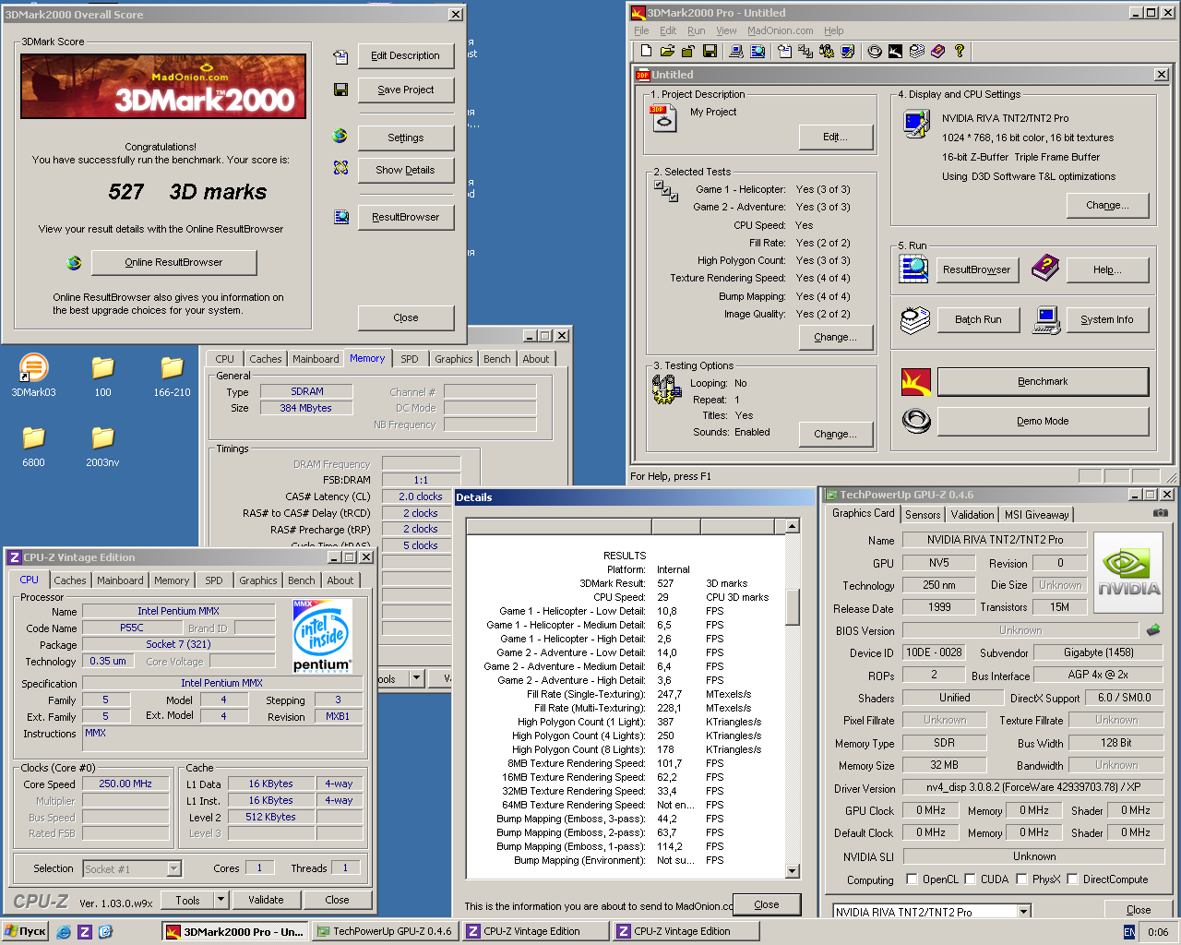This screenshot has height=945, width=1181.
Task: Click the Edit Description button
Action: click(x=406, y=55)
